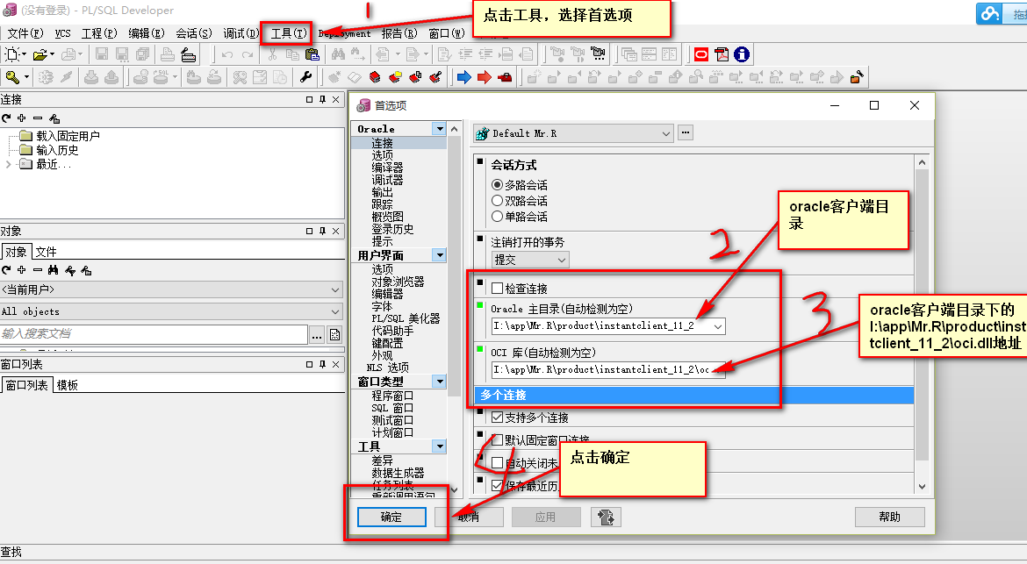Click the blue execute arrow toolbar icon
The image size is (1027, 564).
pos(464,78)
